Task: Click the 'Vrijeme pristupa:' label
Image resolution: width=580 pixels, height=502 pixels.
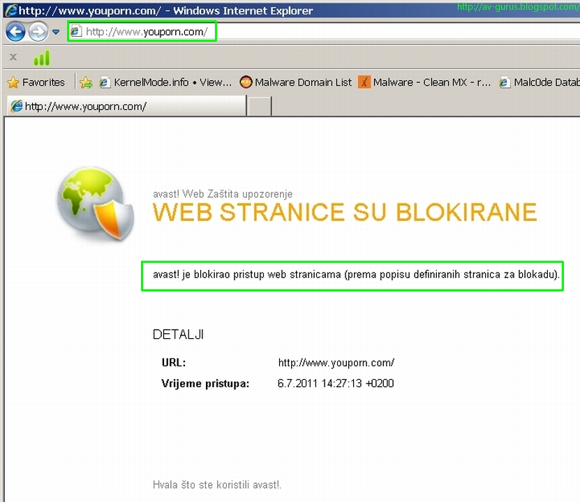Action: 205,383
